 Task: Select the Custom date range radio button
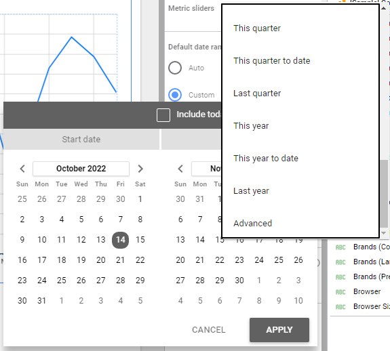(x=175, y=95)
